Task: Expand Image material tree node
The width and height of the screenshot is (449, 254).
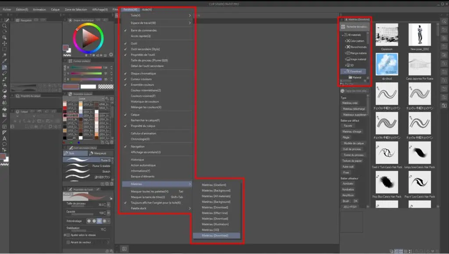Action: click(346, 59)
